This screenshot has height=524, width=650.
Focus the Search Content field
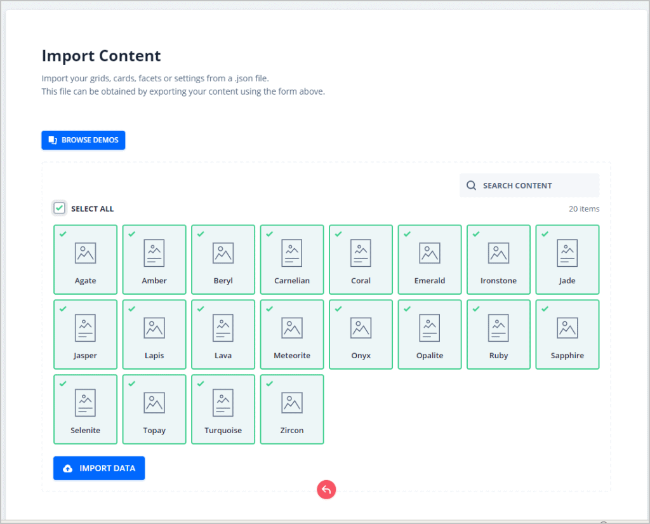pyautogui.click(x=533, y=185)
